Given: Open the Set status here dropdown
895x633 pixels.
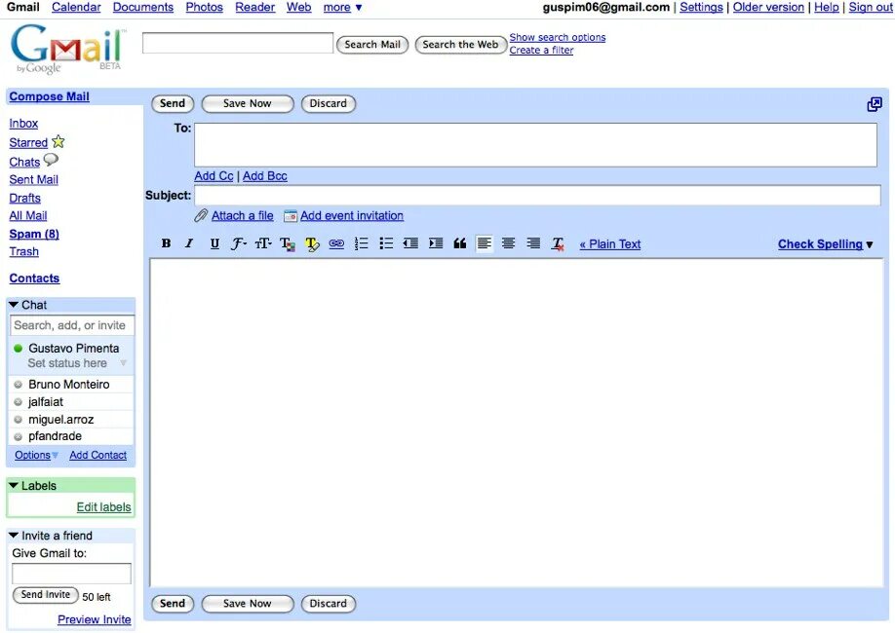Looking at the screenshot, I should (123, 363).
